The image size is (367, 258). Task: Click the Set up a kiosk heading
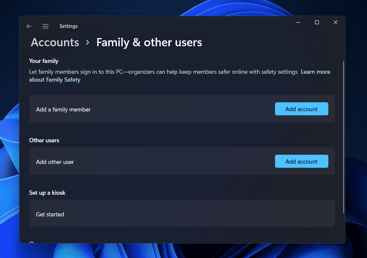tap(47, 193)
